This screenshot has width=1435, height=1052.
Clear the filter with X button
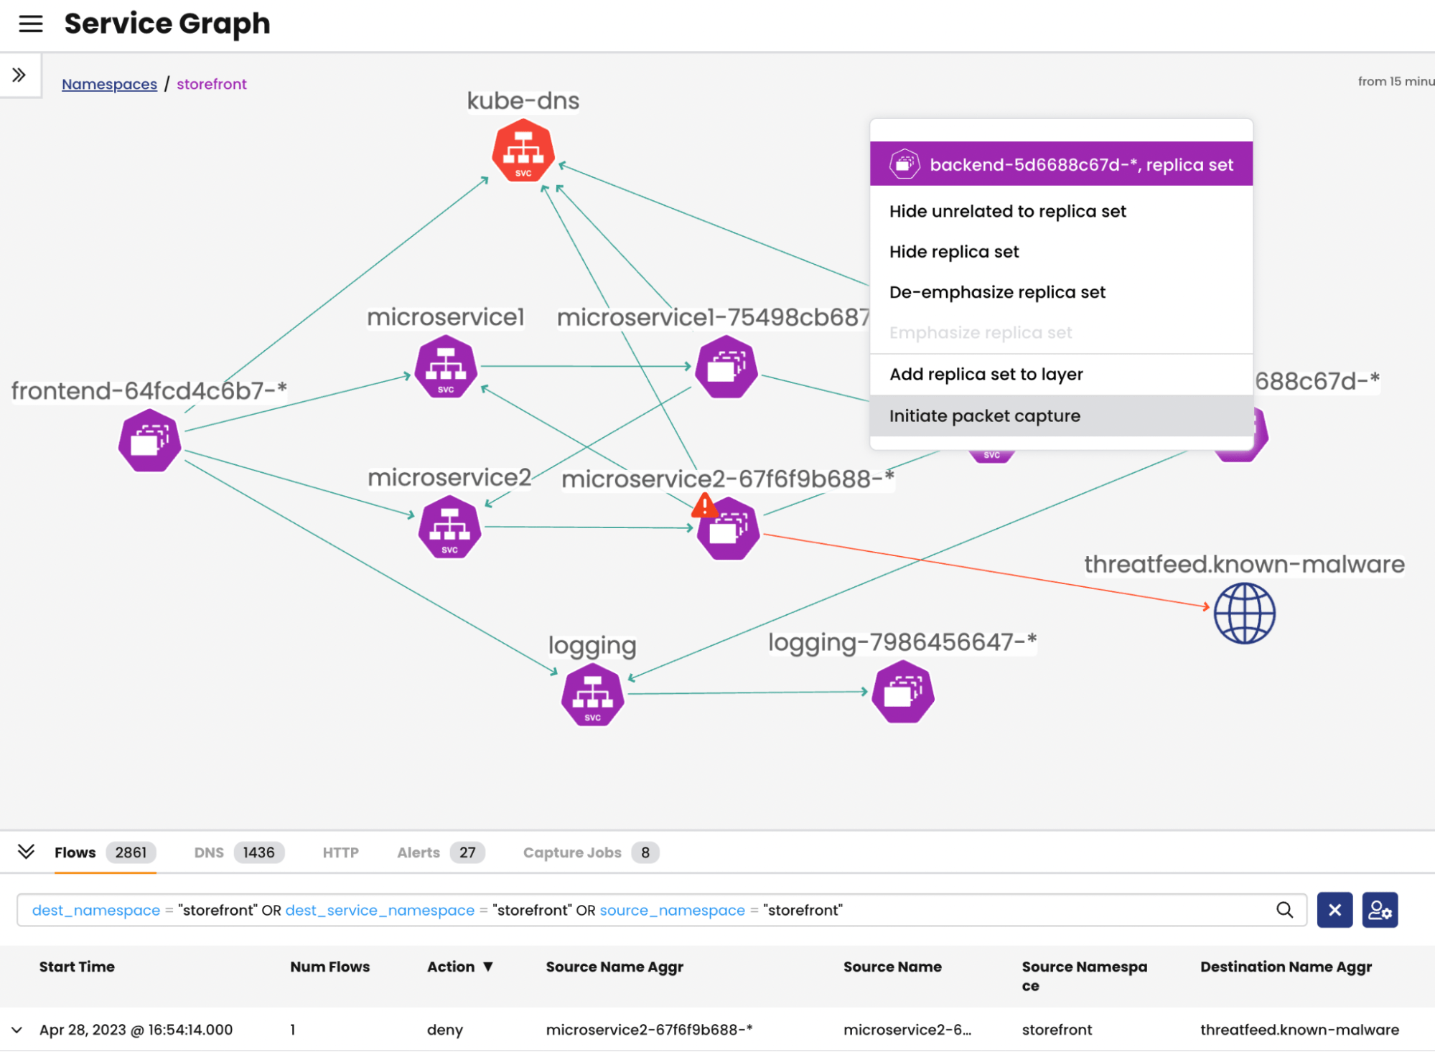click(1334, 910)
